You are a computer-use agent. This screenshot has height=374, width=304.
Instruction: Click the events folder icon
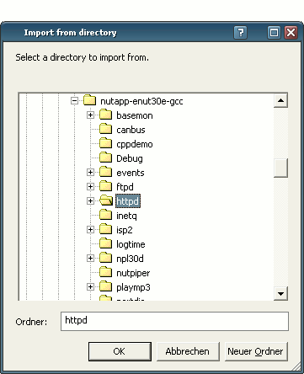tap(106, 172)
